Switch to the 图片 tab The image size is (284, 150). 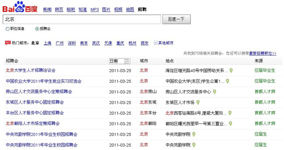pyautogui.click(x=106, y=10)
